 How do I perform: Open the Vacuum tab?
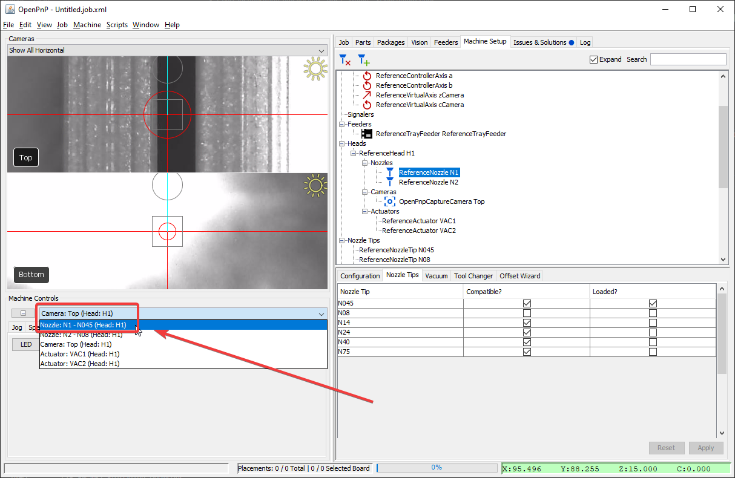436,276
